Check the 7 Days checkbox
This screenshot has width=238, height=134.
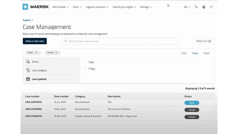click(85, 68)
